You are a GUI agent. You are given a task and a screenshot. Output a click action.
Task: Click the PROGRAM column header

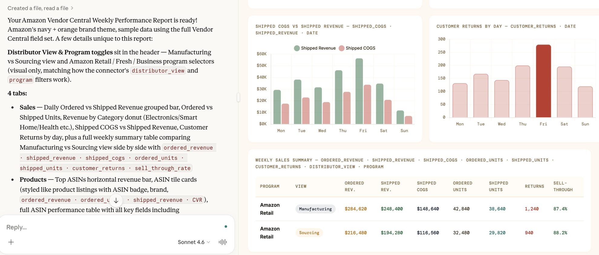(x=270, y=186)
